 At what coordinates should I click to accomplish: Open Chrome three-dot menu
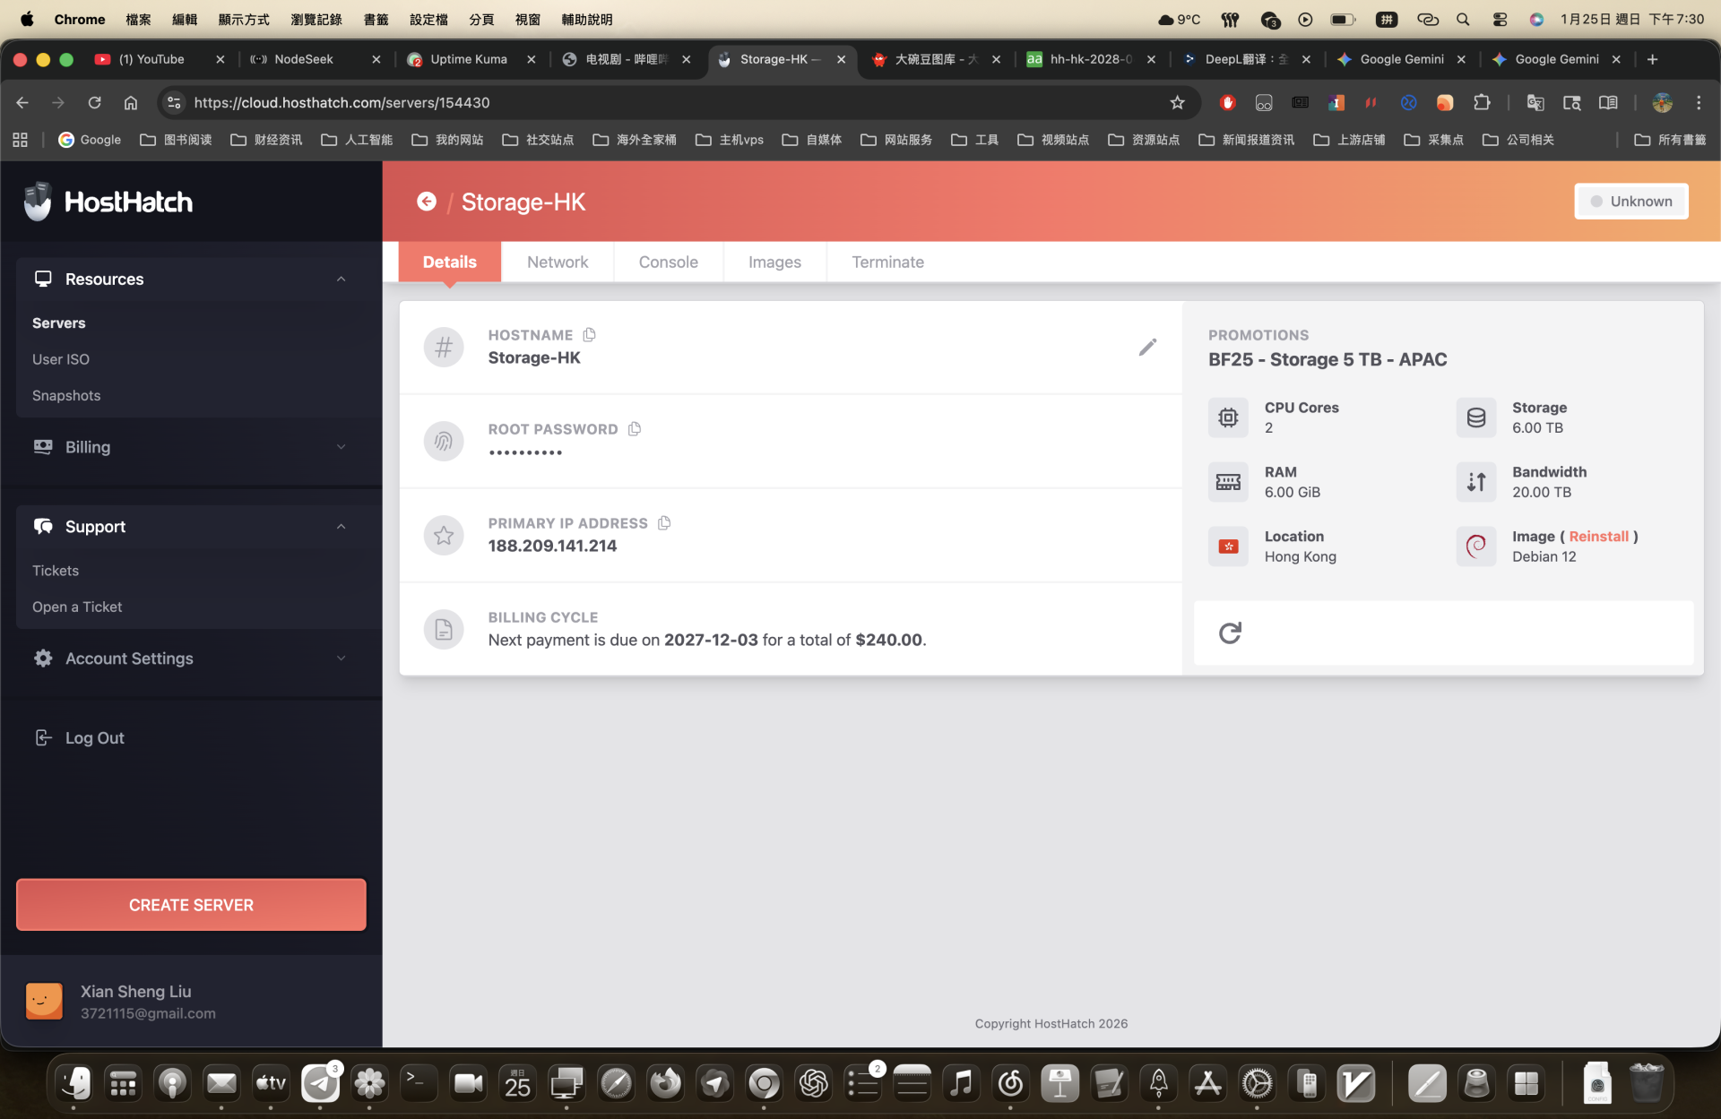click(1699, 103)
